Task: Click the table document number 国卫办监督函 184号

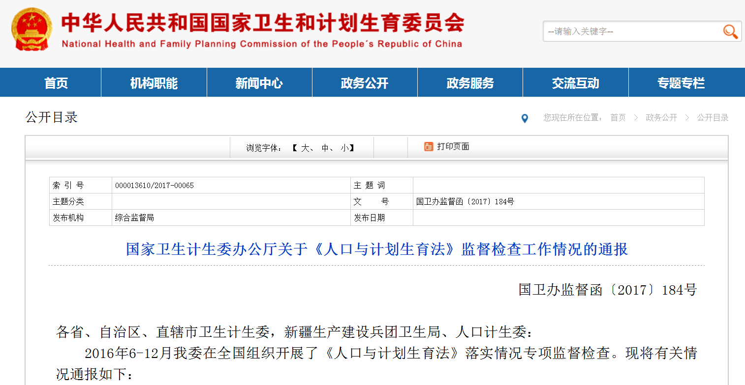Action: (x=465, y=201)
